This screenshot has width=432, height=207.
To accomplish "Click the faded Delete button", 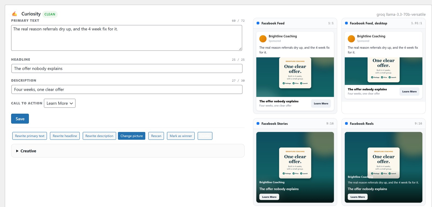I will coord(205,136).
